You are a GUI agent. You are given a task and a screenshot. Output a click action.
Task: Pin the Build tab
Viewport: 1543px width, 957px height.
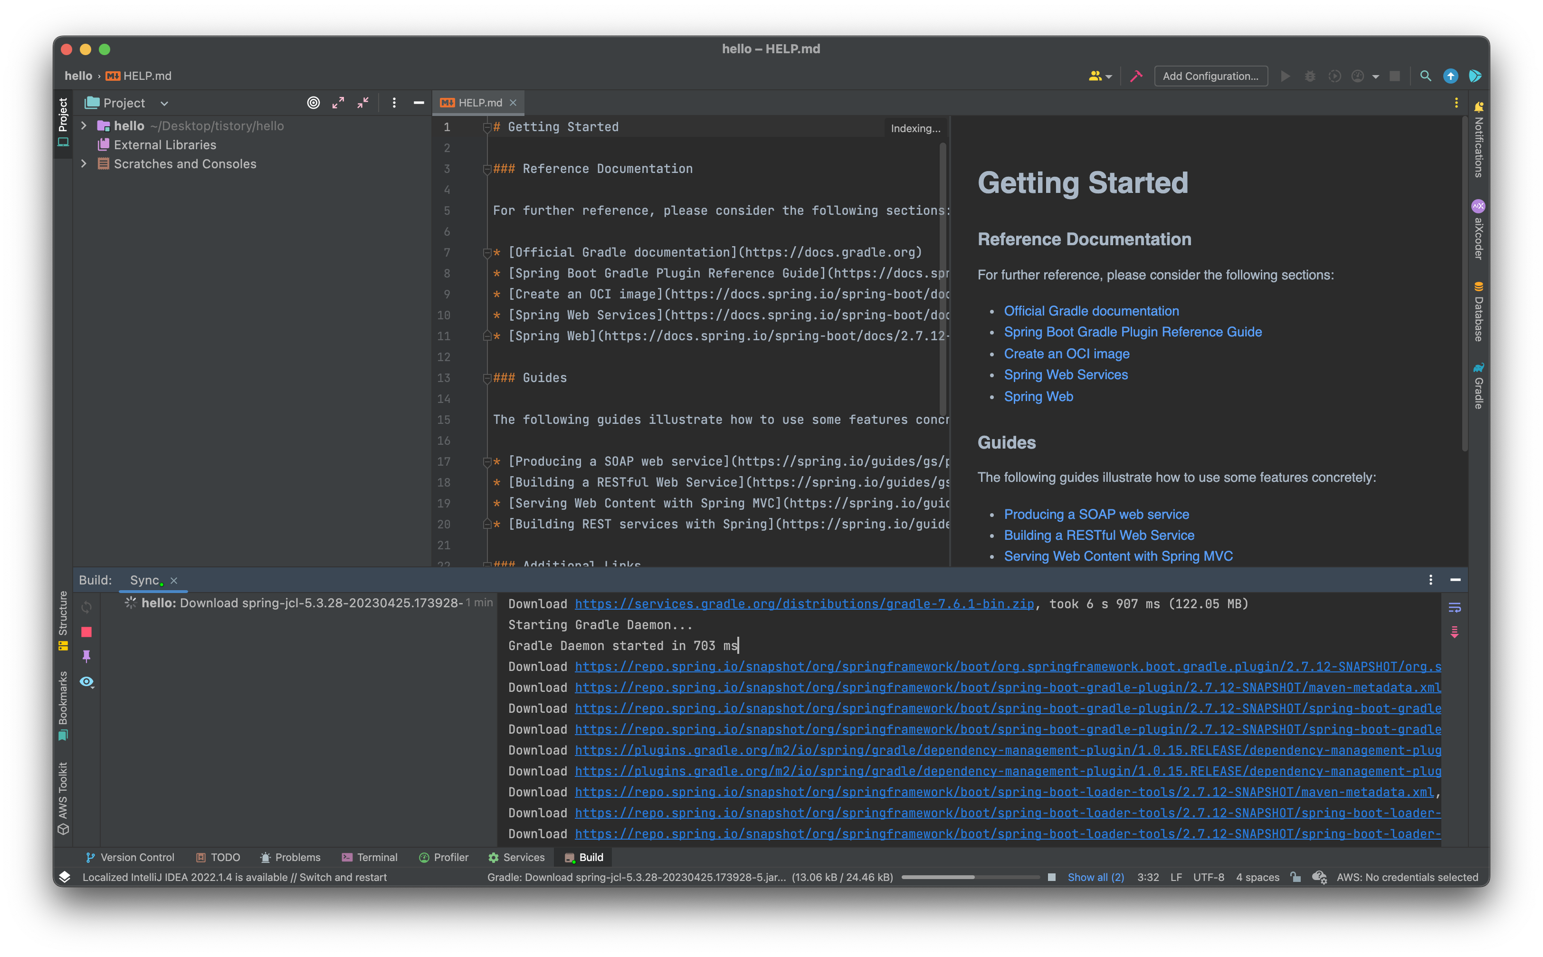point(86,656)
